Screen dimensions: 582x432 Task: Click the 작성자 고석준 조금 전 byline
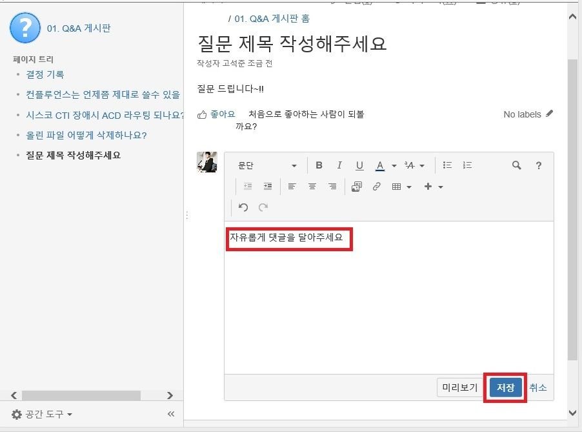(x=235, y=63)
